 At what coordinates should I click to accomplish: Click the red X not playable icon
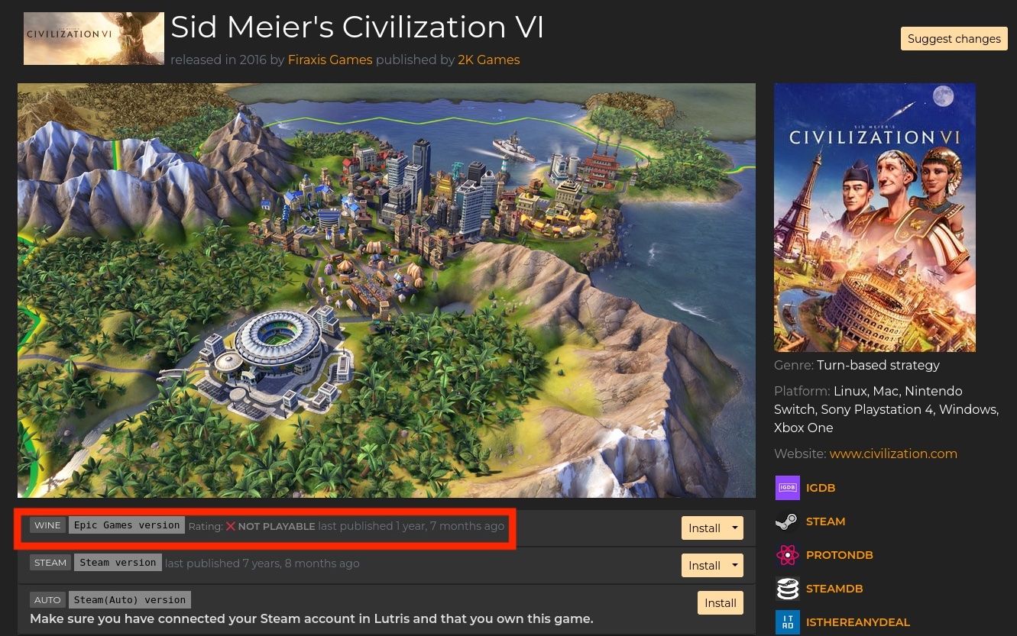(230, 526)
